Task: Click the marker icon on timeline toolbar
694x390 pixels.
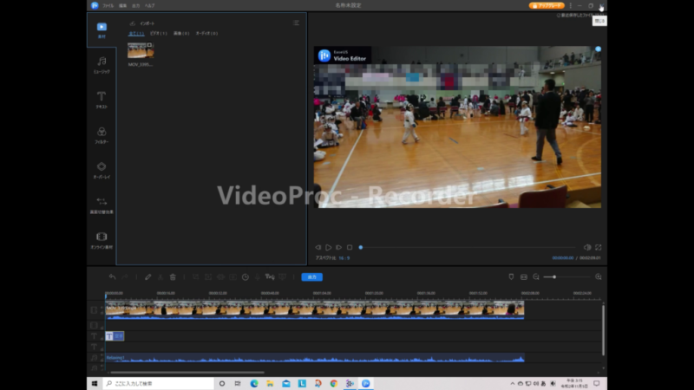Action: click(x=511, y=276)
